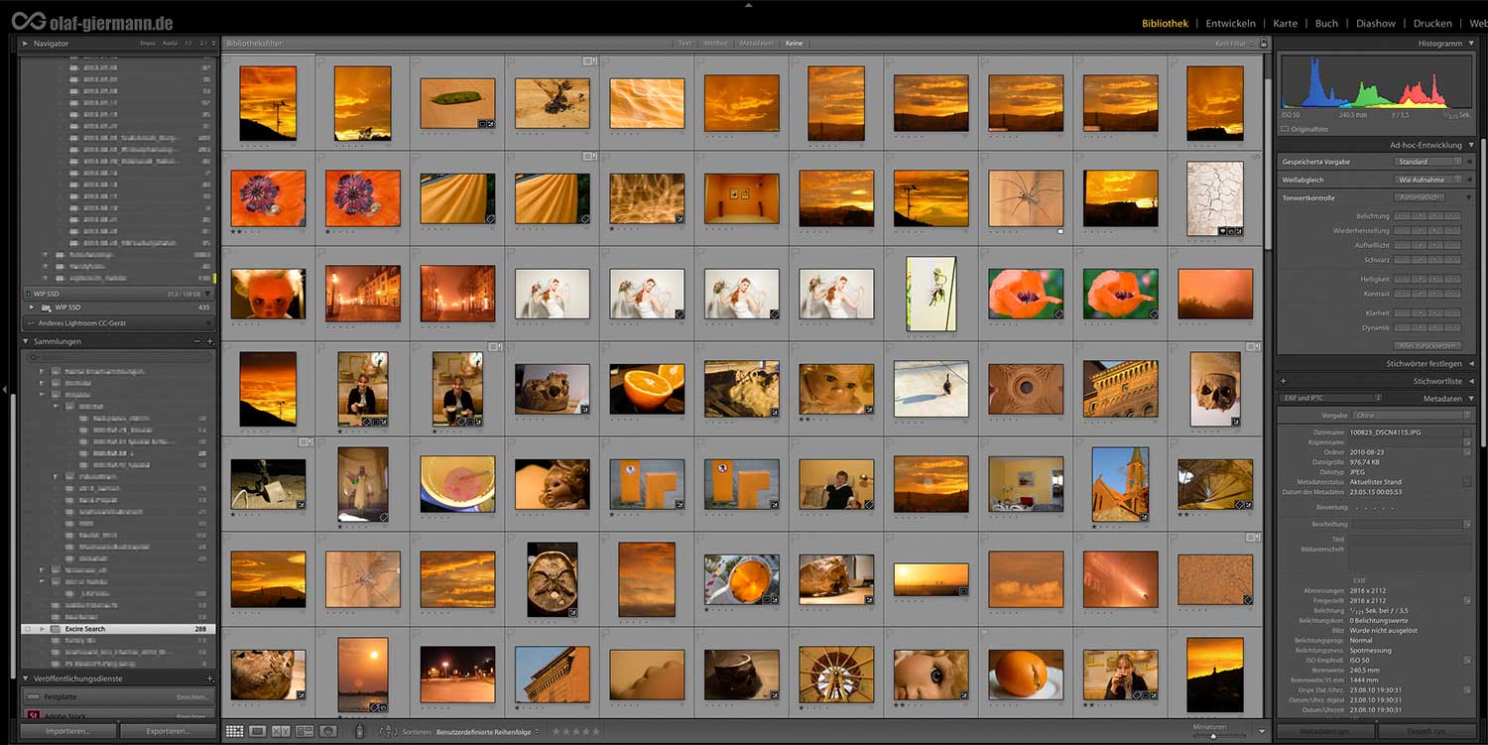
Task: Hide the left panel group arrow
Action: (5, 390)
